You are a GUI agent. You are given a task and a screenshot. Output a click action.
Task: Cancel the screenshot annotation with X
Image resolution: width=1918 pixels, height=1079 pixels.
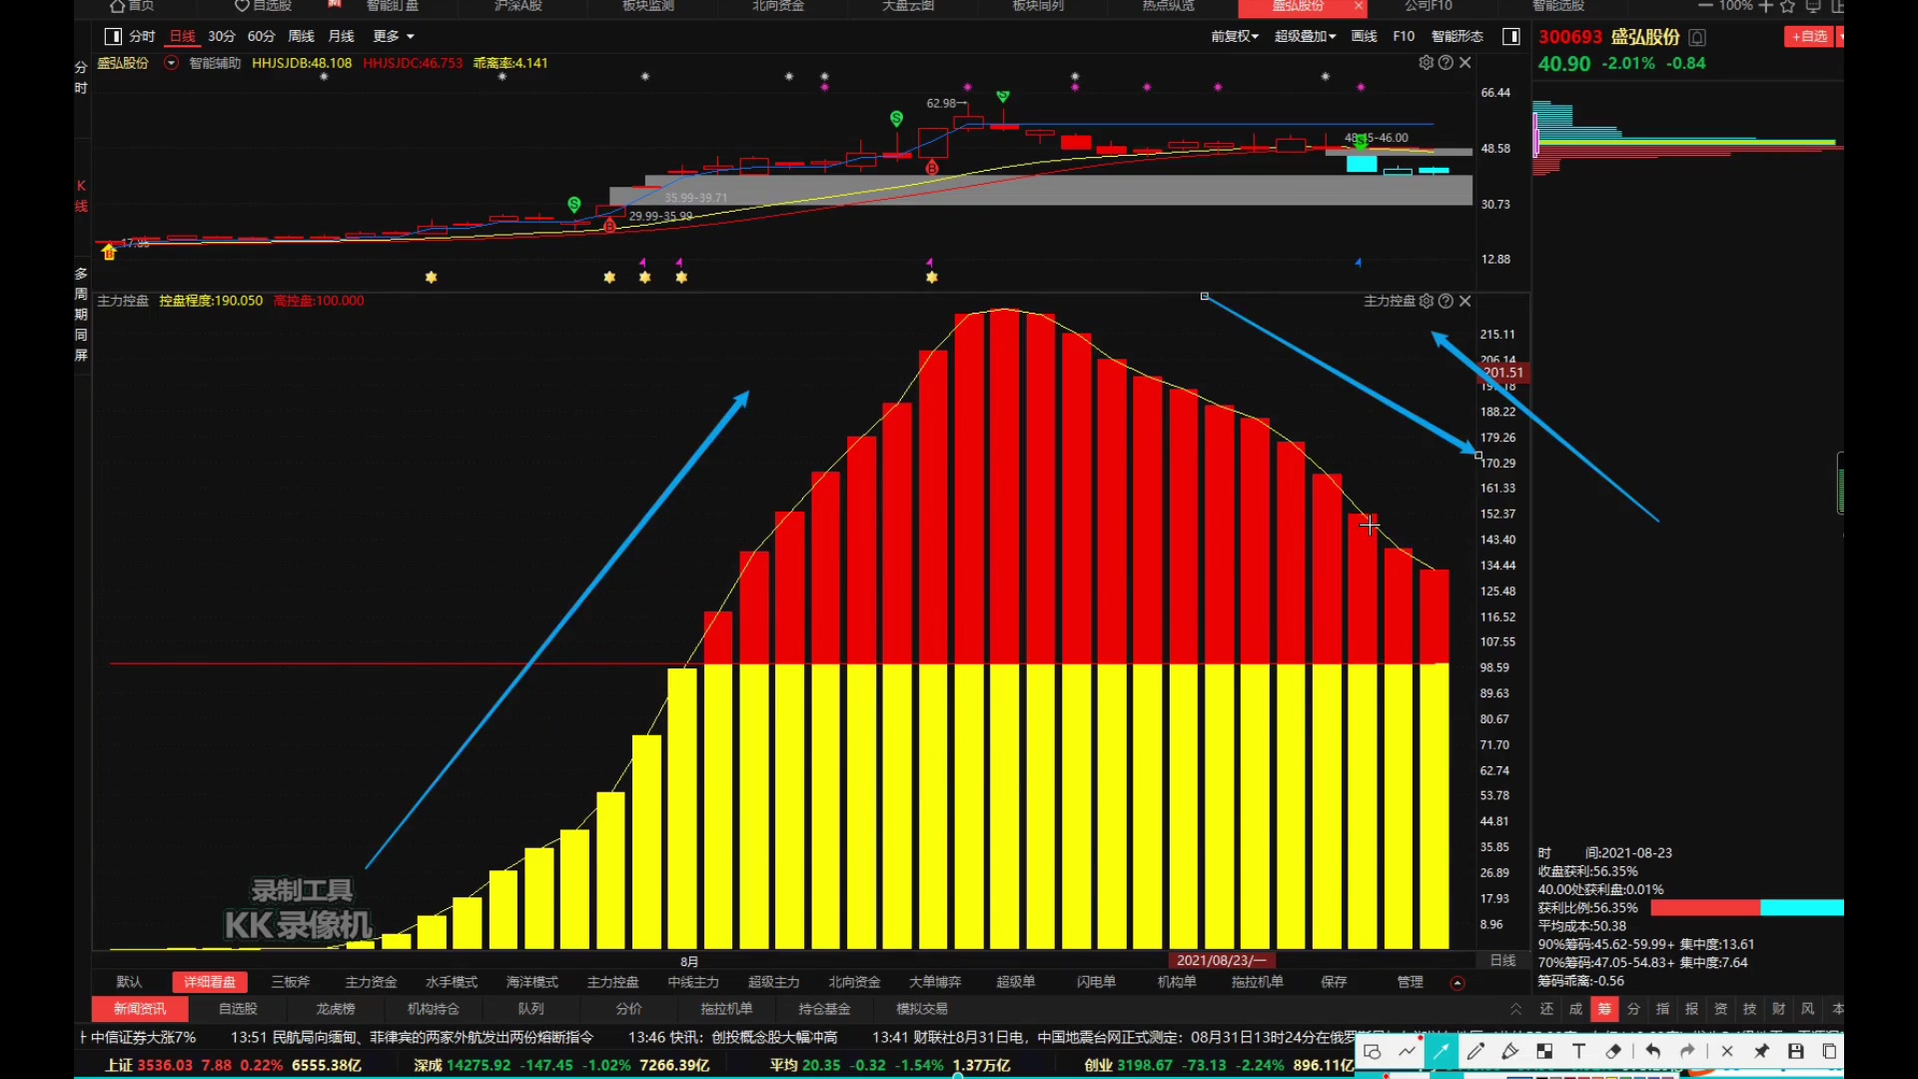[x=1727, y=1051]
